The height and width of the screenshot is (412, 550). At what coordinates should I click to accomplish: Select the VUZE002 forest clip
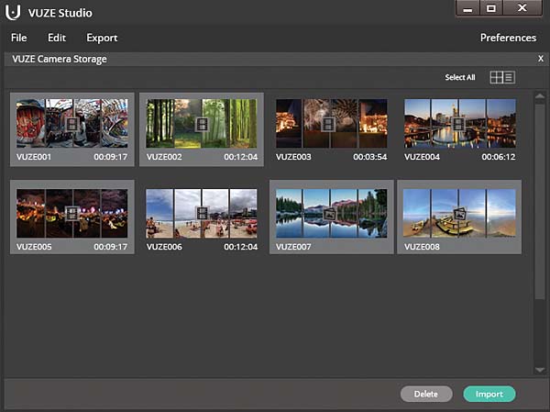[x=202, y=123]
